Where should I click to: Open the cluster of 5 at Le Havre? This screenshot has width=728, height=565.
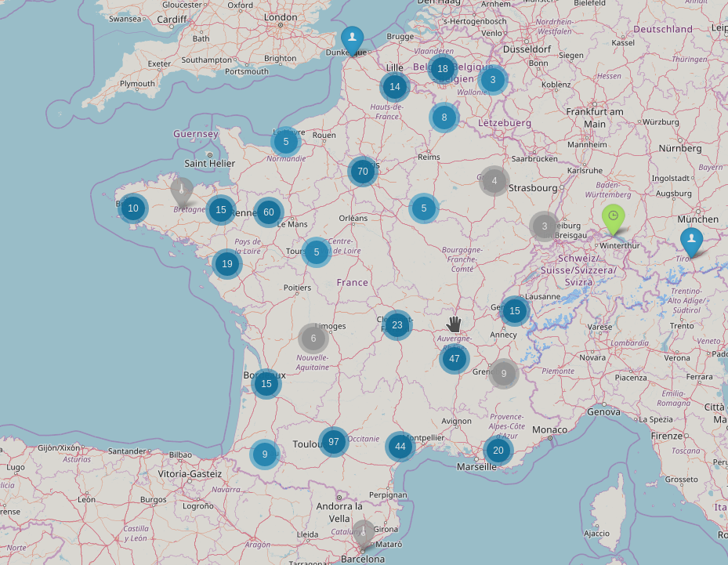[286, 142]
